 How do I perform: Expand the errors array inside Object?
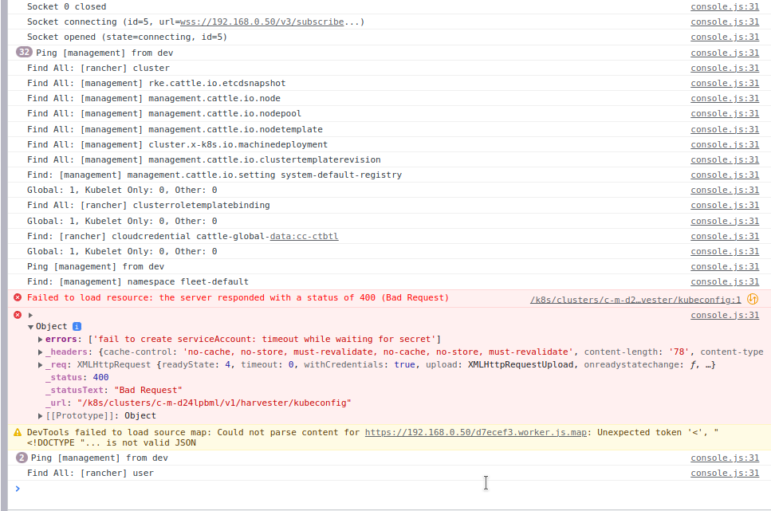(40, 340)
